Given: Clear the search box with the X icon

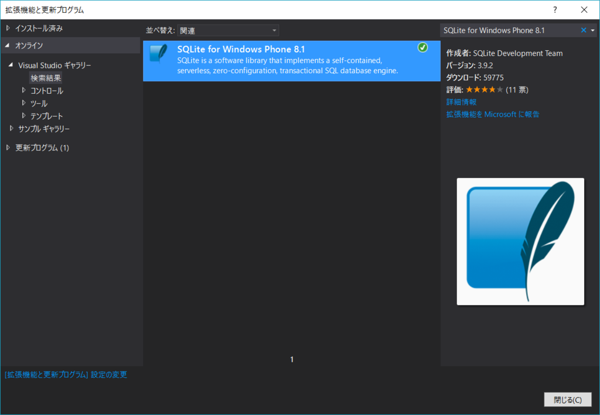Looking at the screenshot, I should 584,30.
